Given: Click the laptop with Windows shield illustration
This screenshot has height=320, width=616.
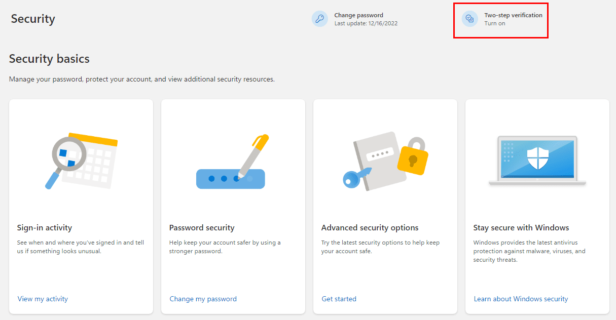Looking at the screenshot, I should pyautogui.click(x=537, y=161).
